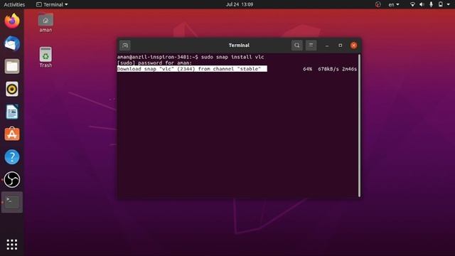Image resolution: width=455 pixels, height=256 pixels.
Task: Click the 678kB/s download speed text
Action: (x=328, y=69)
